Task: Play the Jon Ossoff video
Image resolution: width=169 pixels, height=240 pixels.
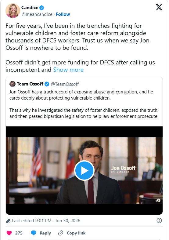Action: (84, 170)
